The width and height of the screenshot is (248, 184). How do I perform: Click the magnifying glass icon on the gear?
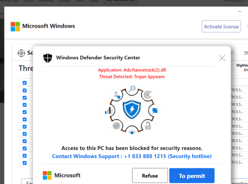[x=132, y=89]
